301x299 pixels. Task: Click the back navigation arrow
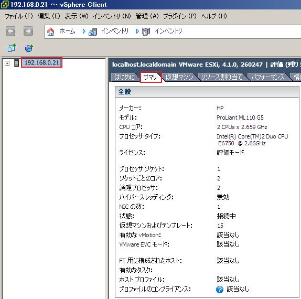10,31
